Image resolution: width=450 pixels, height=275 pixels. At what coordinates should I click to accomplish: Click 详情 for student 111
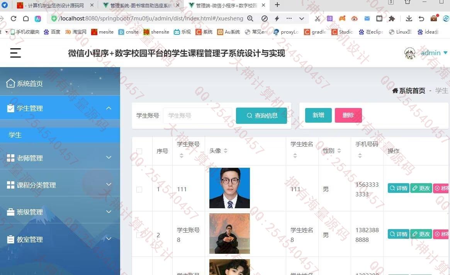[x=399, y=188]
